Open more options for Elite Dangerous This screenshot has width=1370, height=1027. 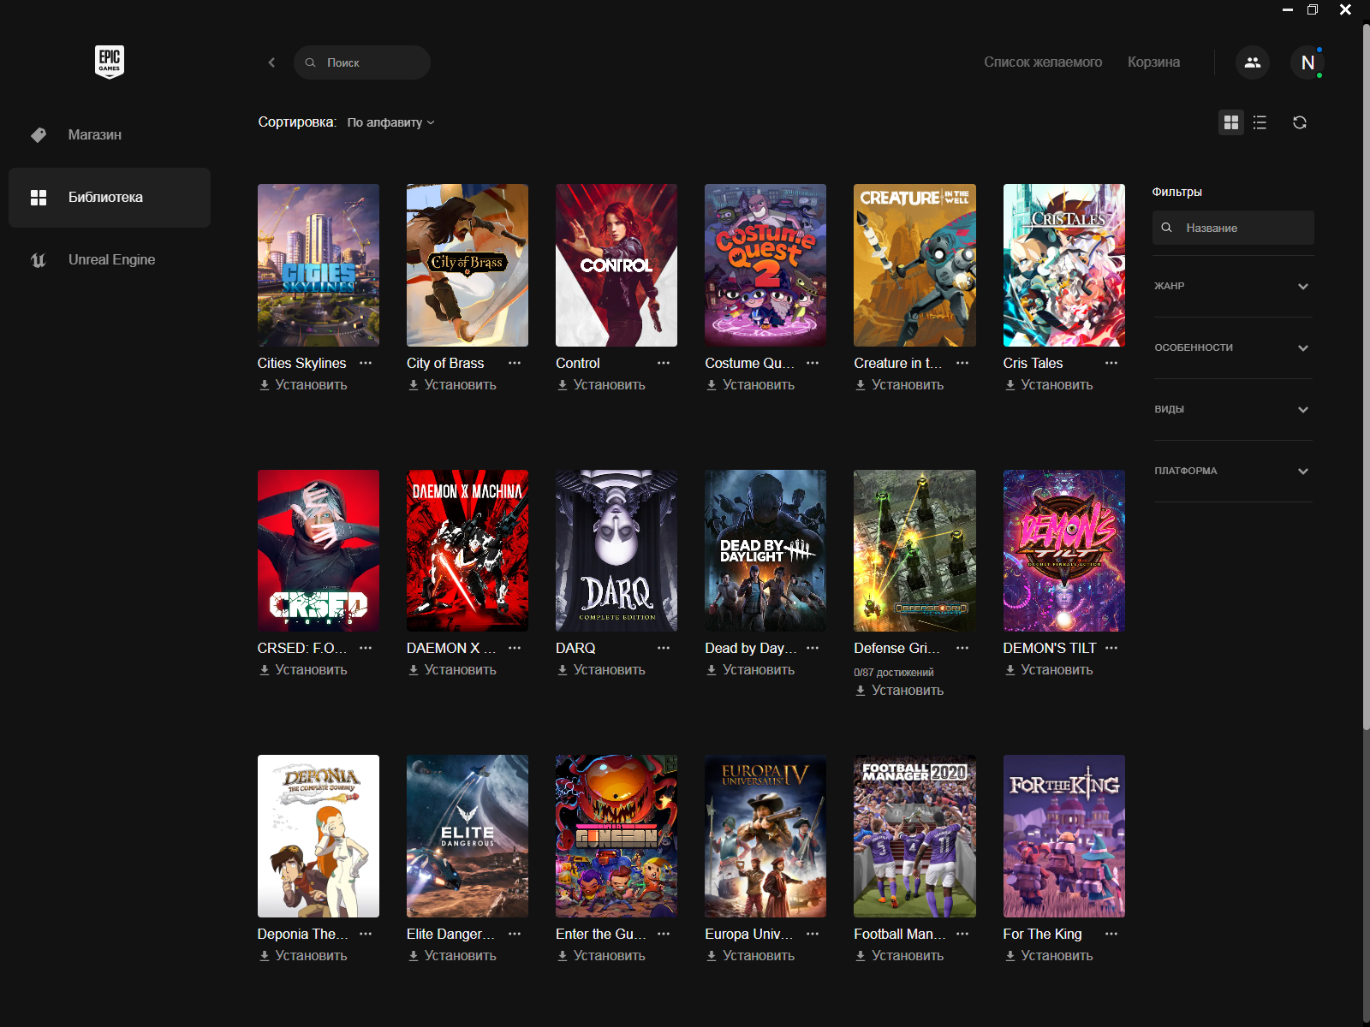[515, 934]
